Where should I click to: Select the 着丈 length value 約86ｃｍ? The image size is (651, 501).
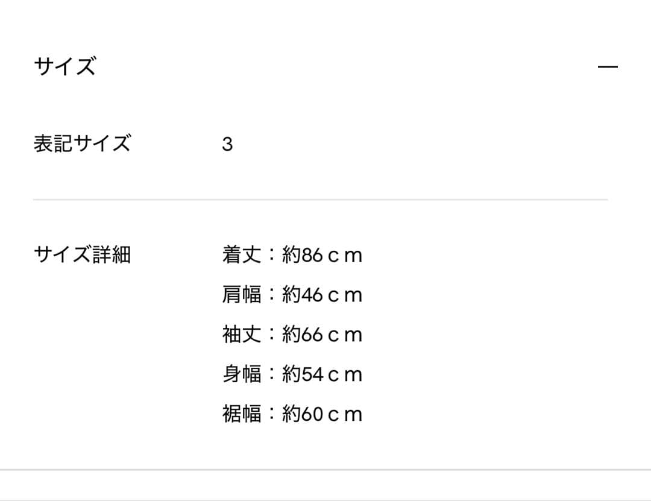click(321, 254)
